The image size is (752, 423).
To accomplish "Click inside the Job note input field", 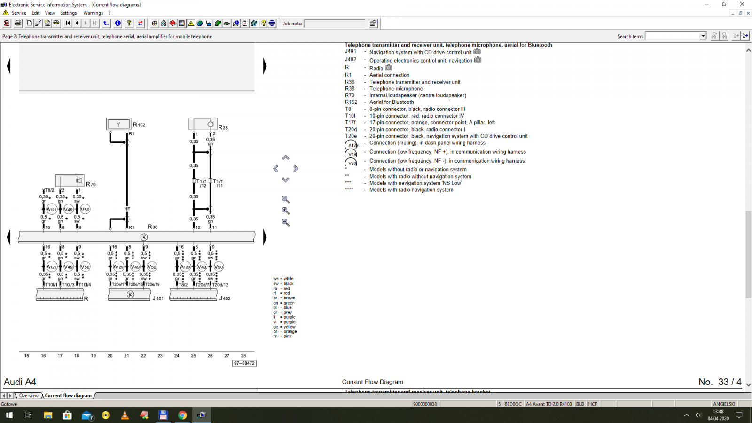I will 335,23.
